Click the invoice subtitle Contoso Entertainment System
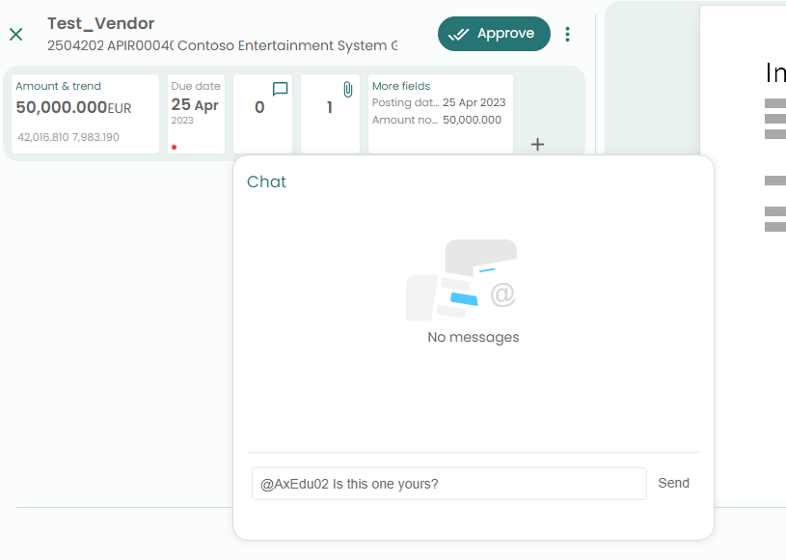This screenshot has width=786, height=560. pos(287,45)
